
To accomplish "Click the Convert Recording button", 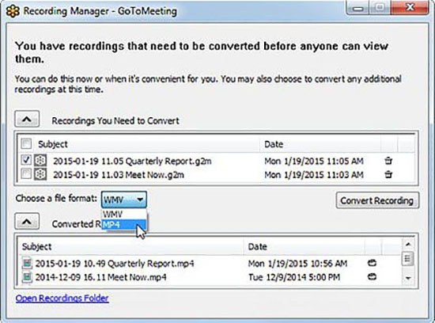I will pos(377,200).
